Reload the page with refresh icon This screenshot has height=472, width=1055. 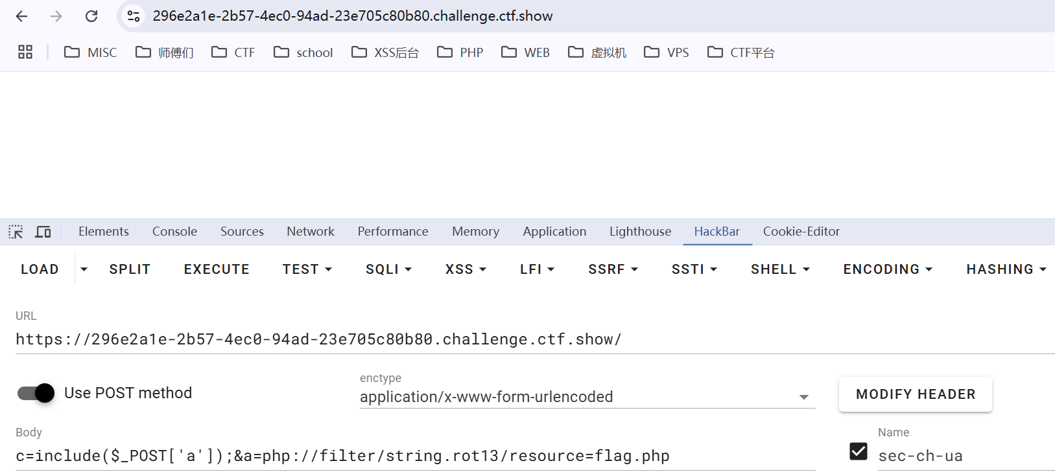point(91,16)
